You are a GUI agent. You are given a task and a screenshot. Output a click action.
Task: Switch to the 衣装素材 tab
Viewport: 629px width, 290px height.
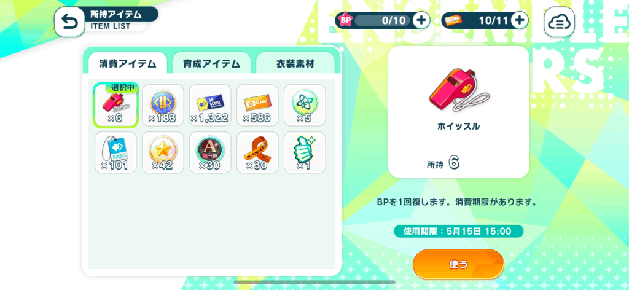[295, 63]
